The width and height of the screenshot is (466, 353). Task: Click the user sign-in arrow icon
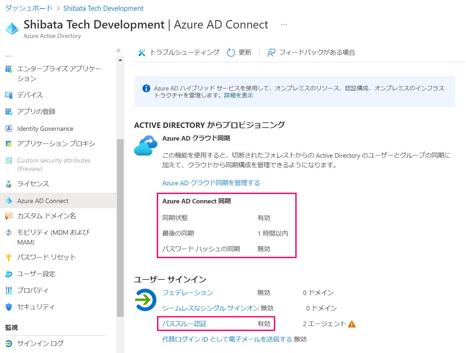click(145, 300)
